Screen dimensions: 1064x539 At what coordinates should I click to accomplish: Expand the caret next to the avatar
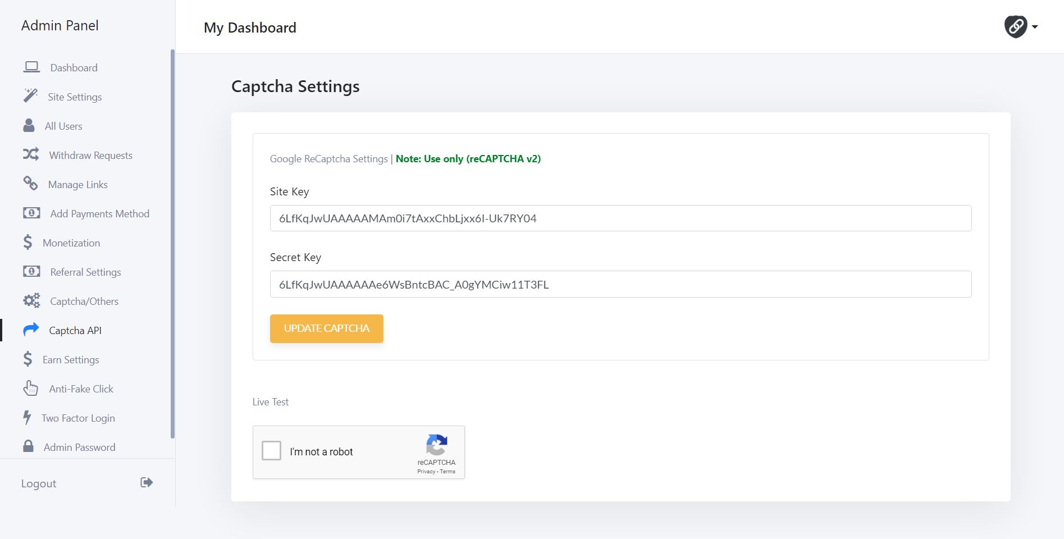pos(1035,27)
